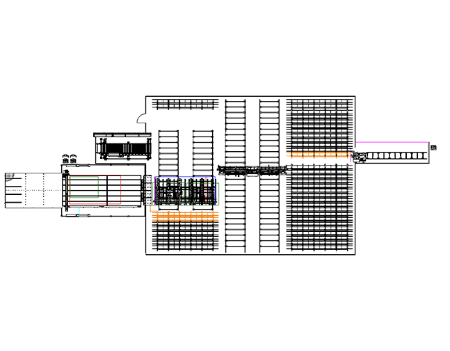Select the top-left horizontal rack row
Screen dimensions: 450x351
(x=185, y=104)
